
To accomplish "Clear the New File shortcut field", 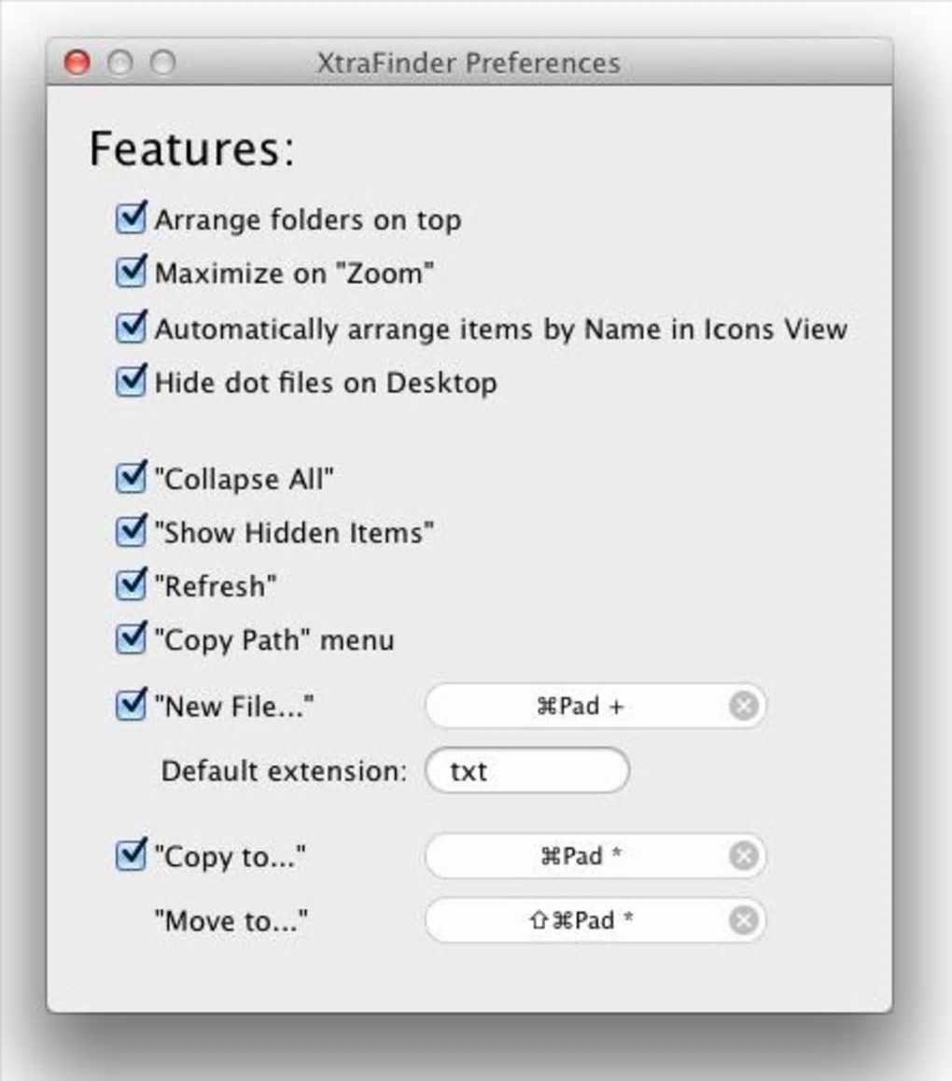I will point(743,707).
